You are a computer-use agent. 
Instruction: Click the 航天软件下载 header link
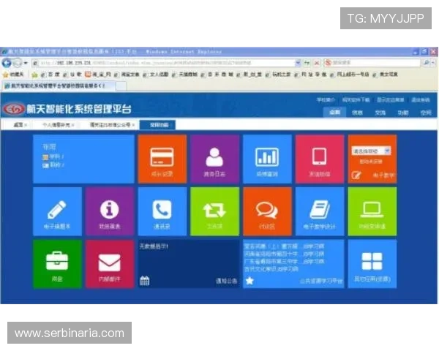click(x=356, y=99)
